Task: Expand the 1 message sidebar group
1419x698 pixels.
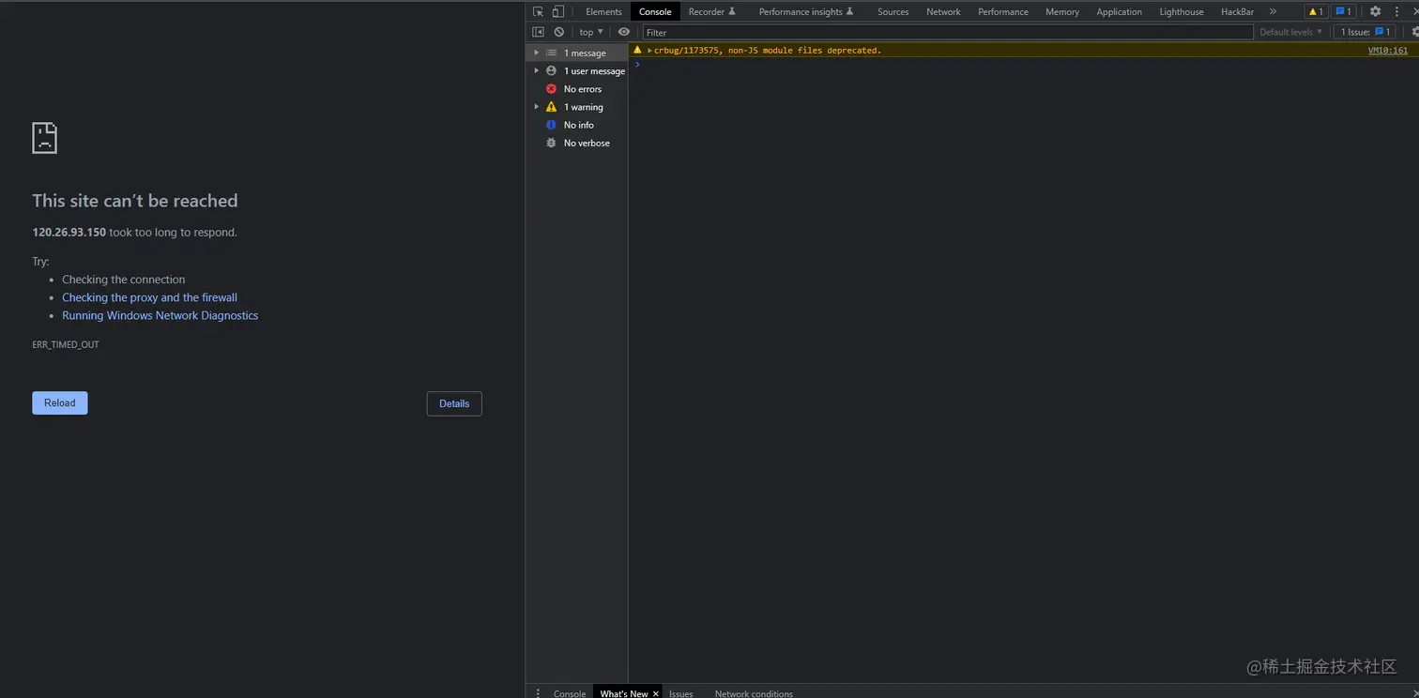Action: 537,53
